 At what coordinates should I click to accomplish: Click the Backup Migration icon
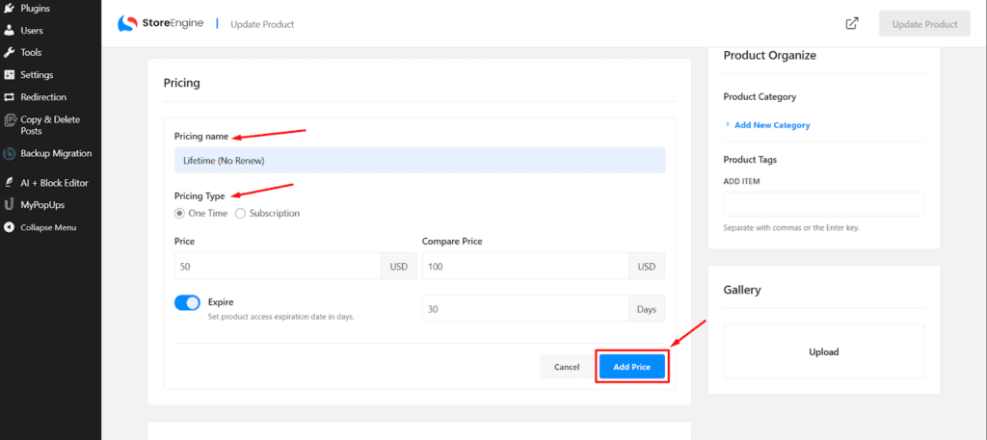[10, 153]
